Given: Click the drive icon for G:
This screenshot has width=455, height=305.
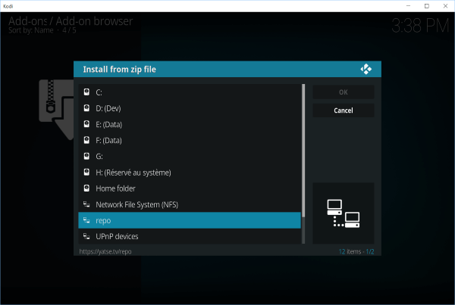Looking at the screenshot, I should (86, 156).
